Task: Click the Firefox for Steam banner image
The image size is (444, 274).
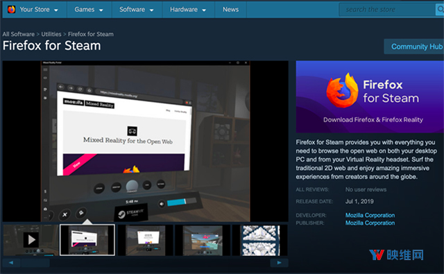Action: [x=370, y=97]
